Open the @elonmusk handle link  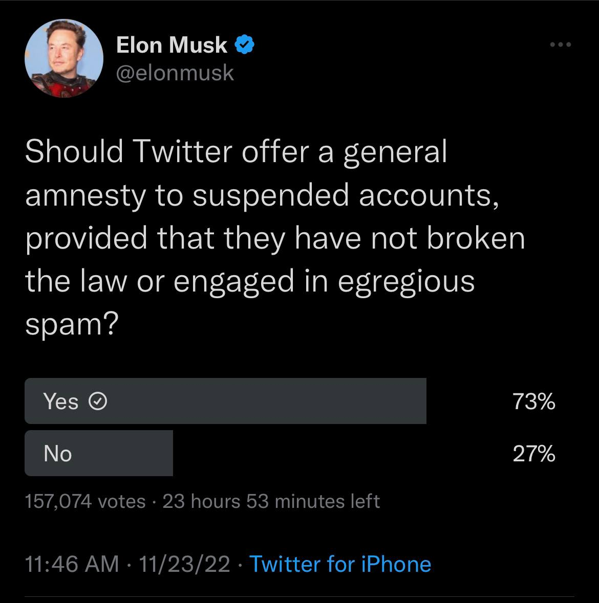[x=175, y=73]
